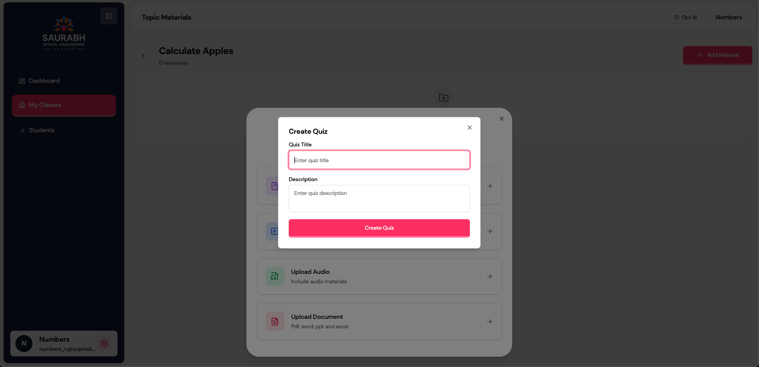
Task: Click the Saurabh School Management logo
Action: point(64,33)
